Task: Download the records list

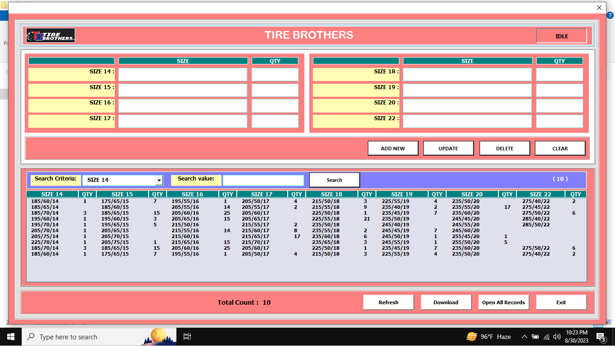Action: click(x=446, y=302)
